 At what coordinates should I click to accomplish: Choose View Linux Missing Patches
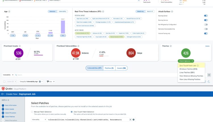191,79
